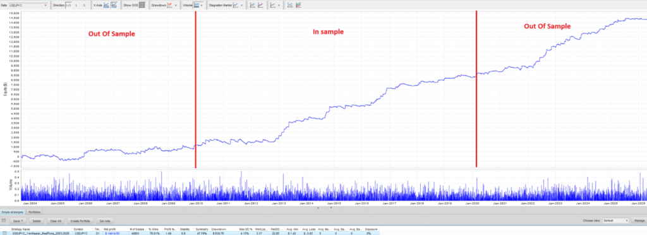Screen dimensions: 647x235
Task: Click the down arrow on the chart splitter
Action: tap(331, 208)
